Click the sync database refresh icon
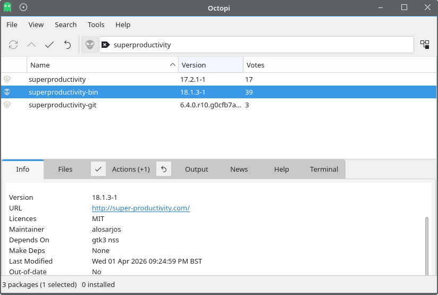 (13, 45)
